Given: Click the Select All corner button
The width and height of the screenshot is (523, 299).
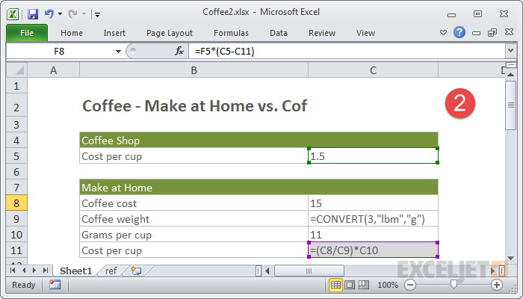Looking at the screenshot, I should tap(16, 70).
